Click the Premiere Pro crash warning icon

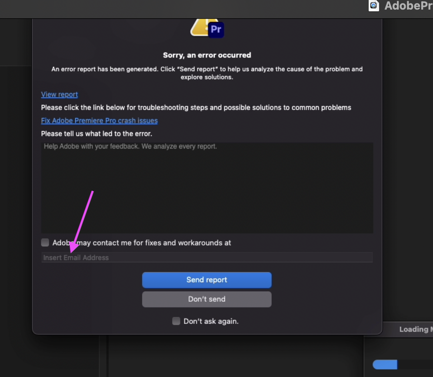click(x=207, y=29)
